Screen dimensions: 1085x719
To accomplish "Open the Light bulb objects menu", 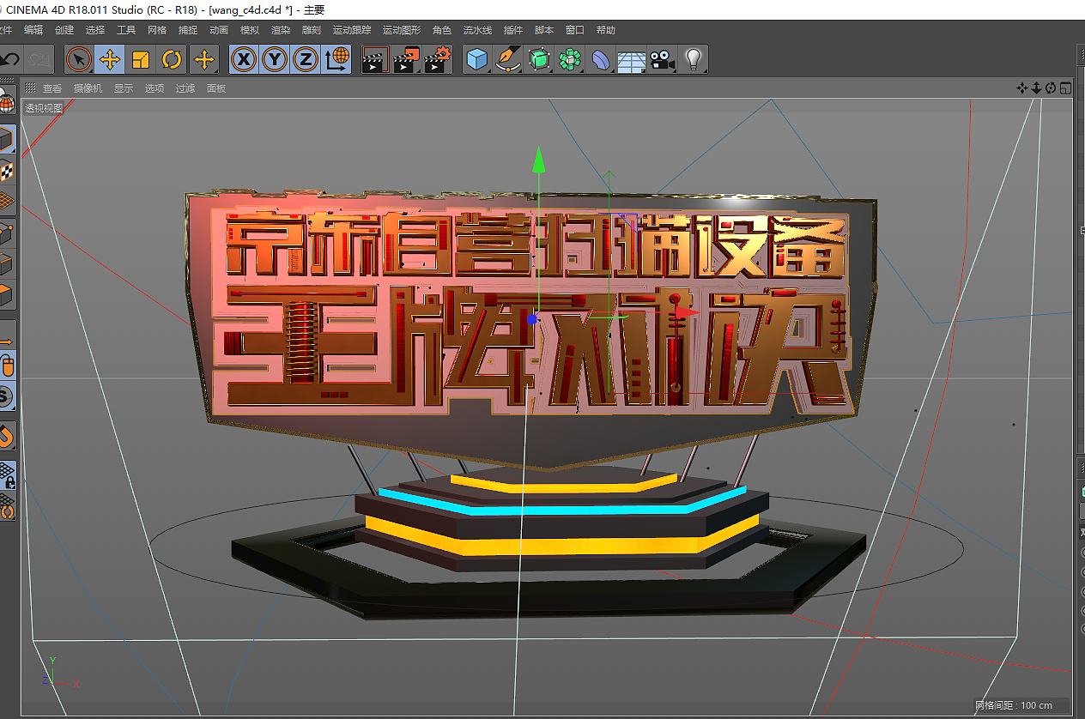I will coord(693,59).
